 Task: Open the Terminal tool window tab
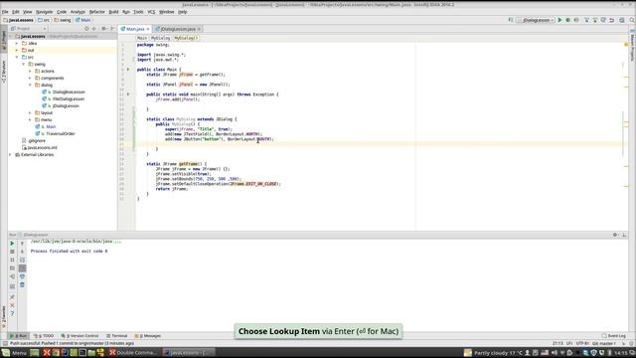click(117, 336)
